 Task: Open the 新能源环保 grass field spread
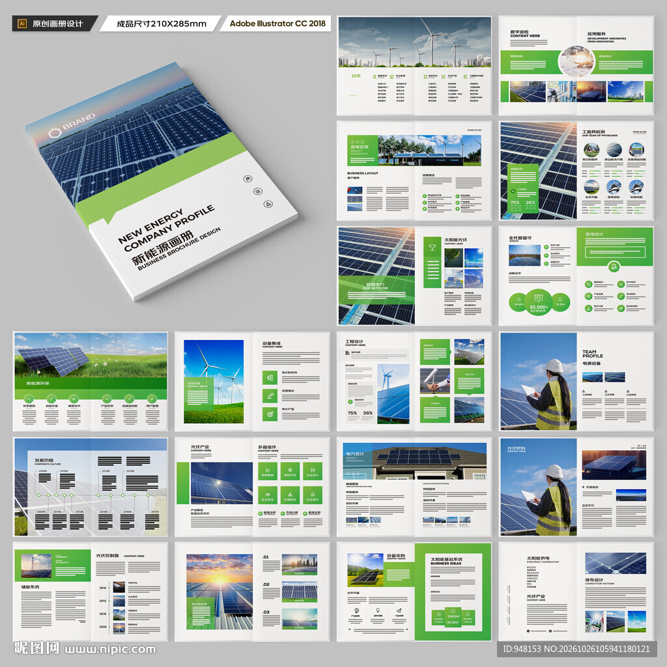click(91, 381)
